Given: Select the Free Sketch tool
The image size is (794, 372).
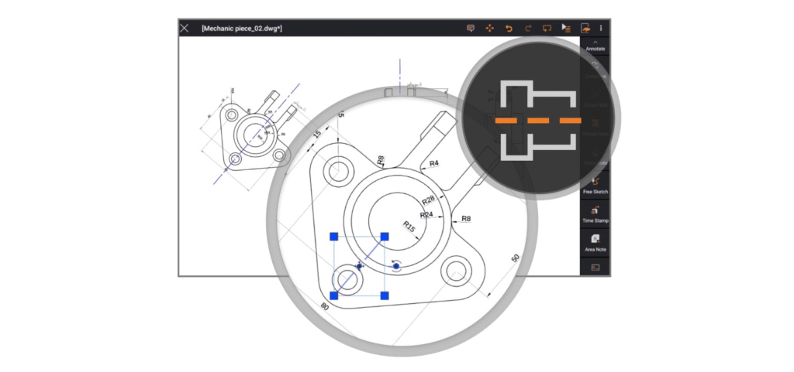Looking at the screenshot, I should pos(595,184).
